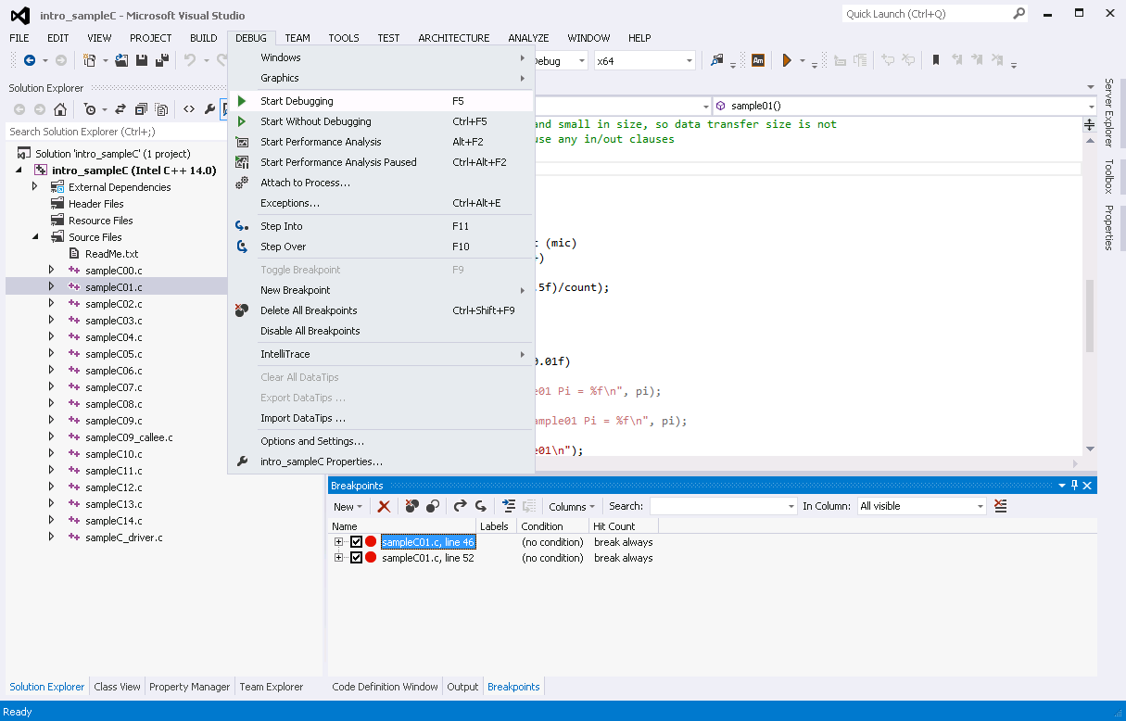Click Find in Files icon near x64
The height and width of the screenshot is (721, 1126).
[716, 60]
